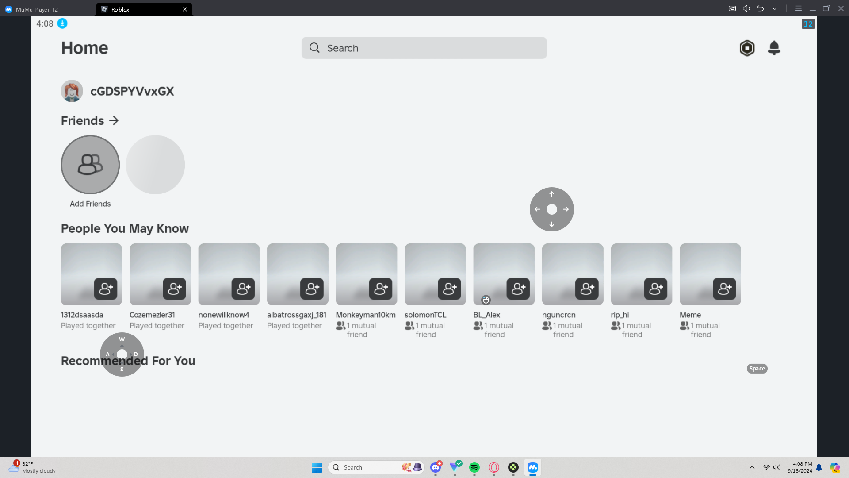This screenshot has height=478, width=849.
Task: Open the weather widget showing 82°F
Action: click(x=32, y=467)
